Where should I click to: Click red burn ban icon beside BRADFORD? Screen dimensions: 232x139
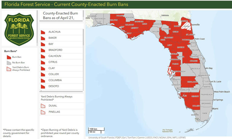[43, 50]
